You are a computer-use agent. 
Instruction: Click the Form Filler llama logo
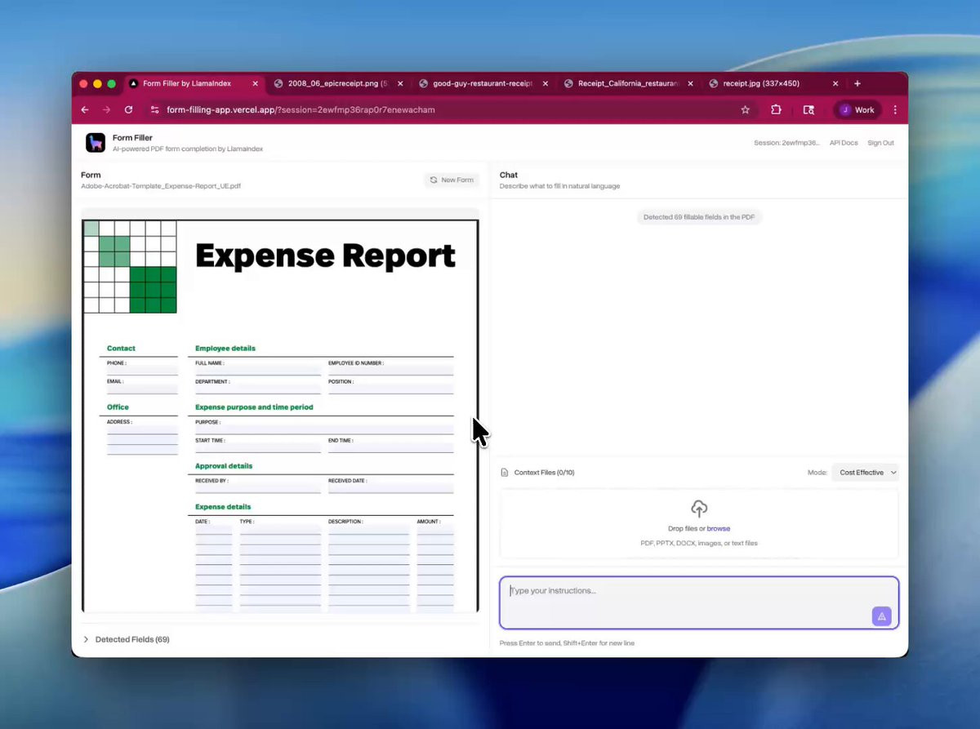click(x=96, y=143)
